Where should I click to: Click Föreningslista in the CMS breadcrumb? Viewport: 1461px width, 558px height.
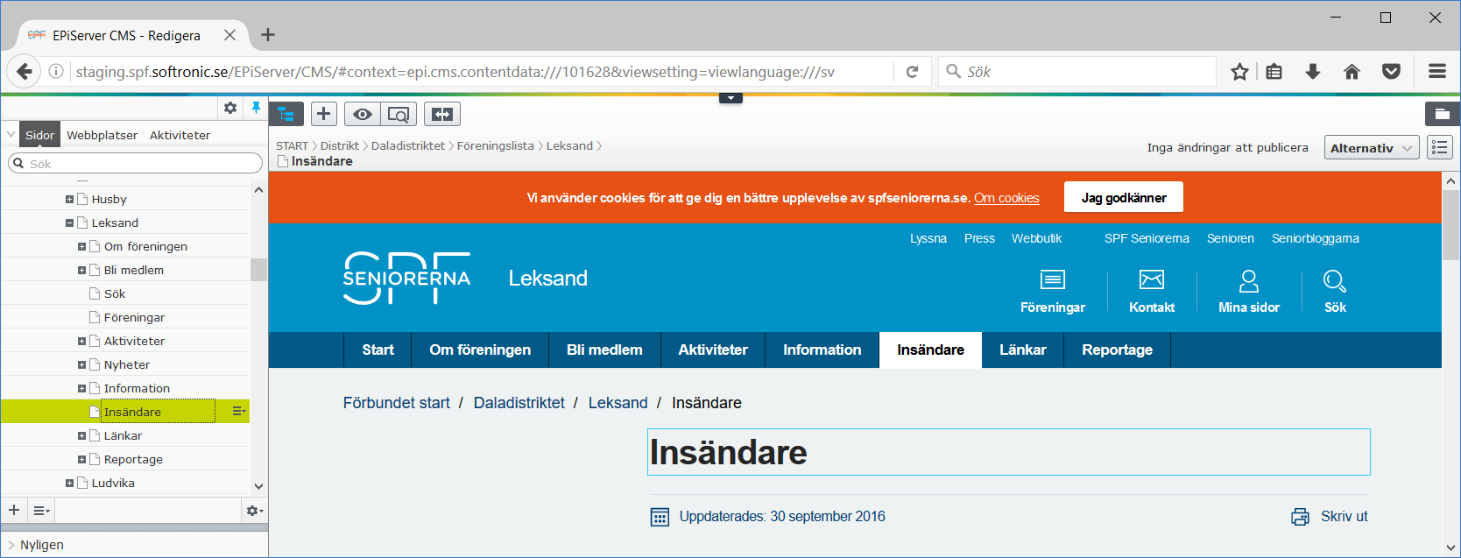point(496,145)
